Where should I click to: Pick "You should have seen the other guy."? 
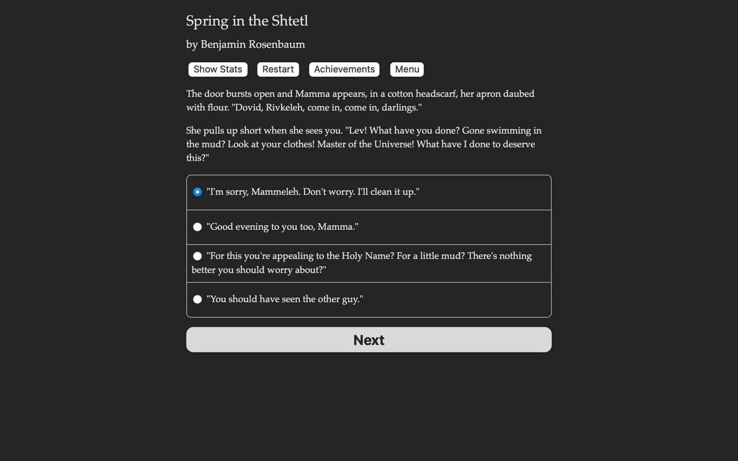point(284,299)
